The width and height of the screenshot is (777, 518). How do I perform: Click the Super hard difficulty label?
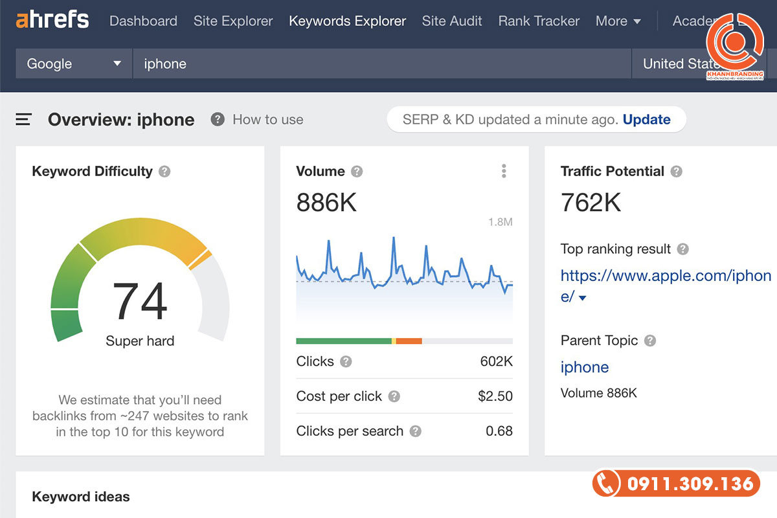(x=140, y=341)
